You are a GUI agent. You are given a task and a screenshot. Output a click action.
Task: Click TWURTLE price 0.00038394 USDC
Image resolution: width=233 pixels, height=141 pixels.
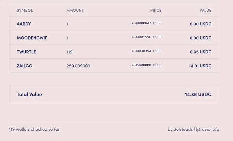click(146, 51)
